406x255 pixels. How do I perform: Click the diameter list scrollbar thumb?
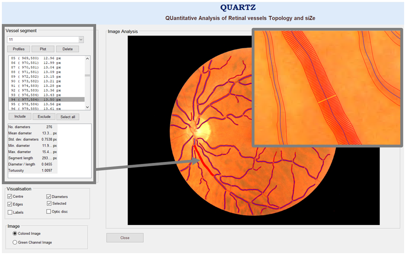pos(87,75)
